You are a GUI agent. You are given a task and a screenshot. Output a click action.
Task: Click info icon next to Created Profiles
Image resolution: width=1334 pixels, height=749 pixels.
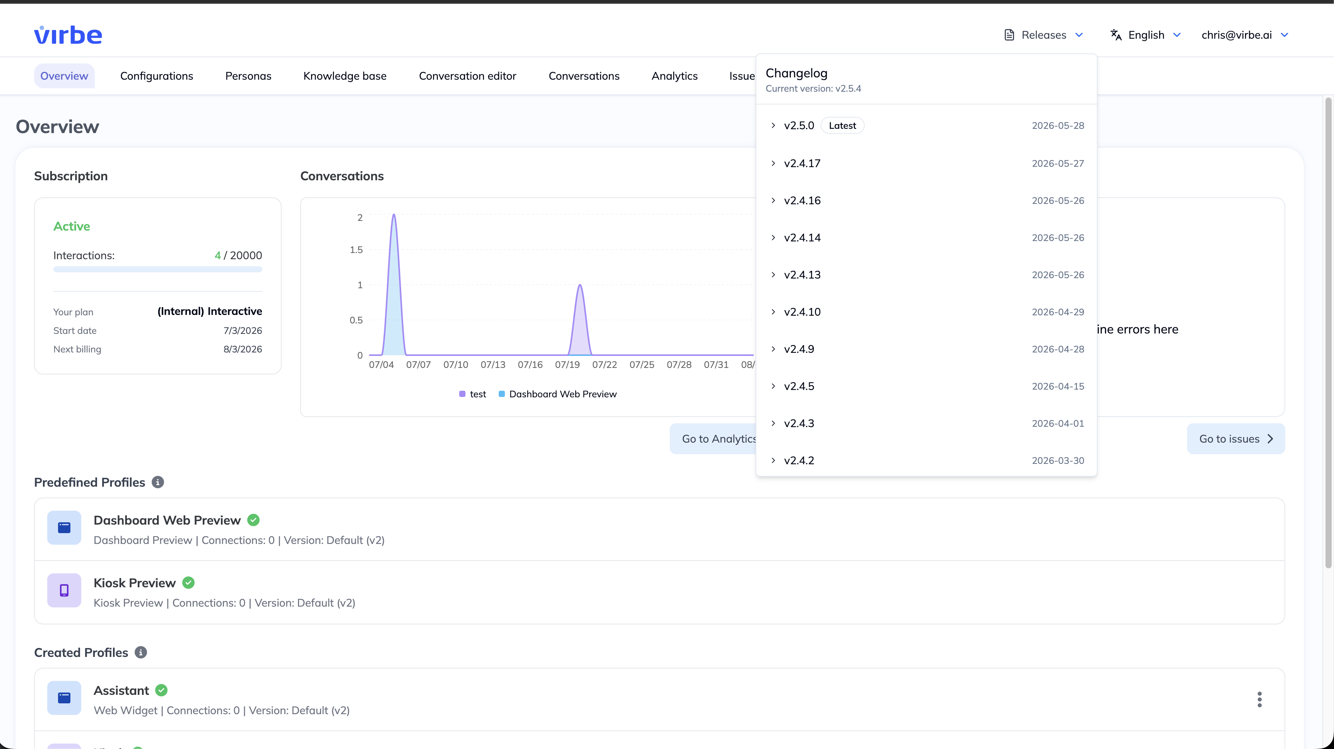point(141,652)
